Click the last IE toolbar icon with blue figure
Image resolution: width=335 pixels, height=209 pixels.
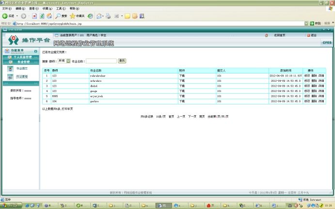142,16
